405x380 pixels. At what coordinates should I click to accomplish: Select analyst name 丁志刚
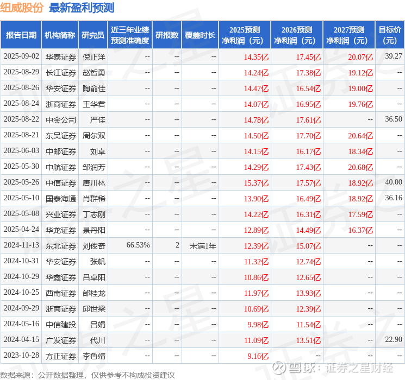tap(94, 214)
